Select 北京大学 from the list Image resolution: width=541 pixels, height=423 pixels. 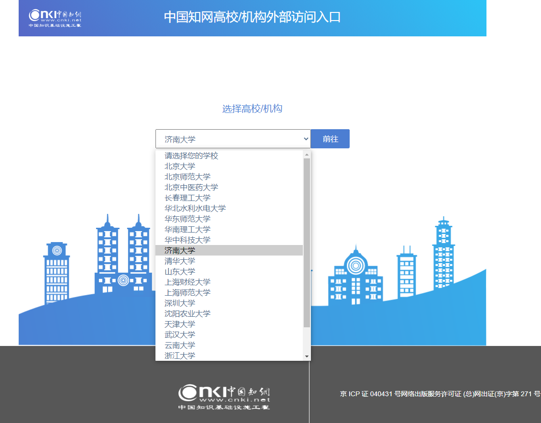tap(180, 166)
